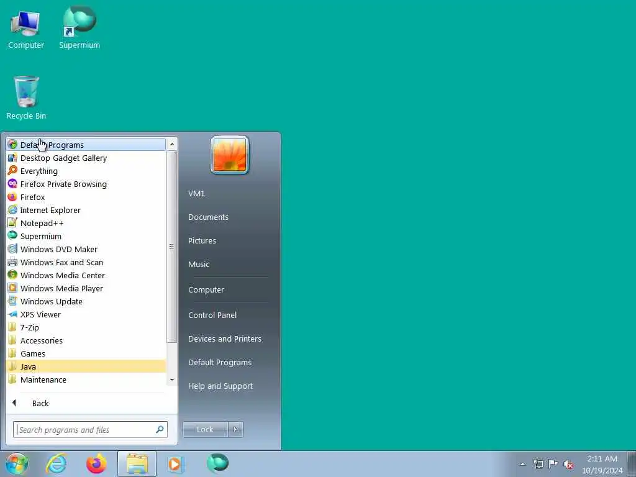Open Computer from Start menu right pane
This screenshot has height=477, width=636.
click(x=206, y=289)
